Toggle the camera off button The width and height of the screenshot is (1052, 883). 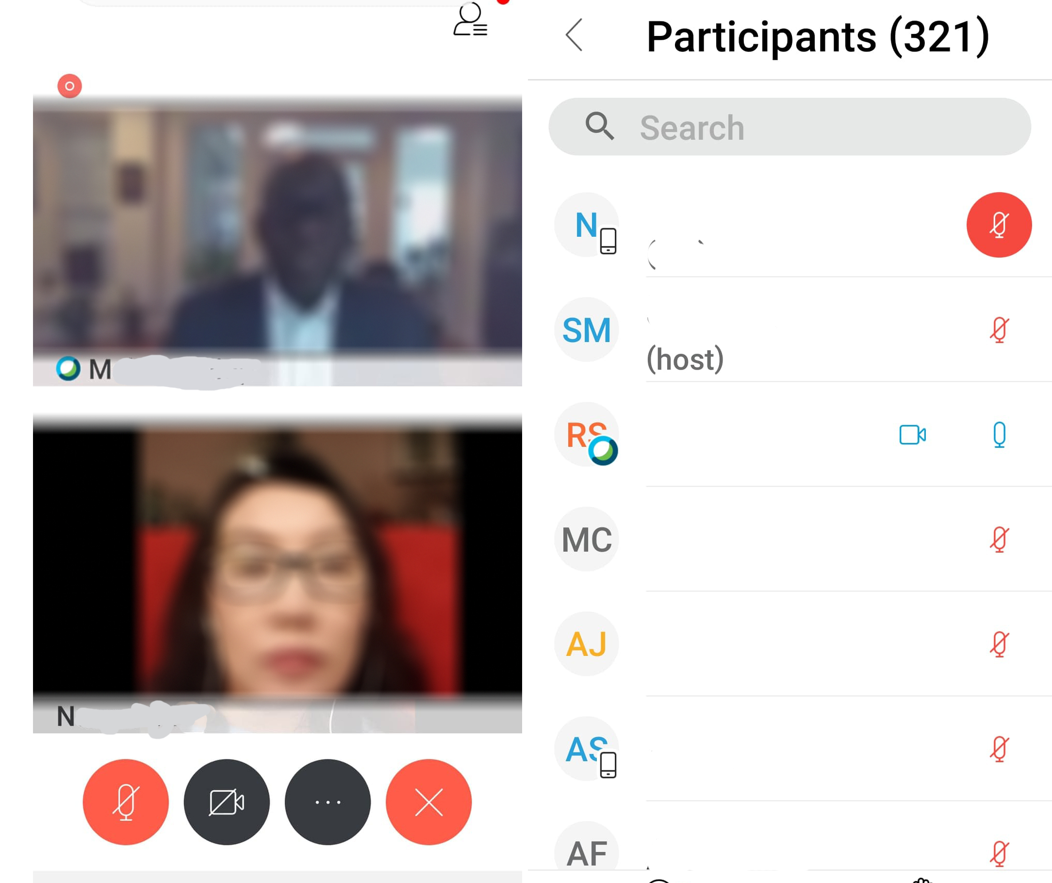click(227, 802)
